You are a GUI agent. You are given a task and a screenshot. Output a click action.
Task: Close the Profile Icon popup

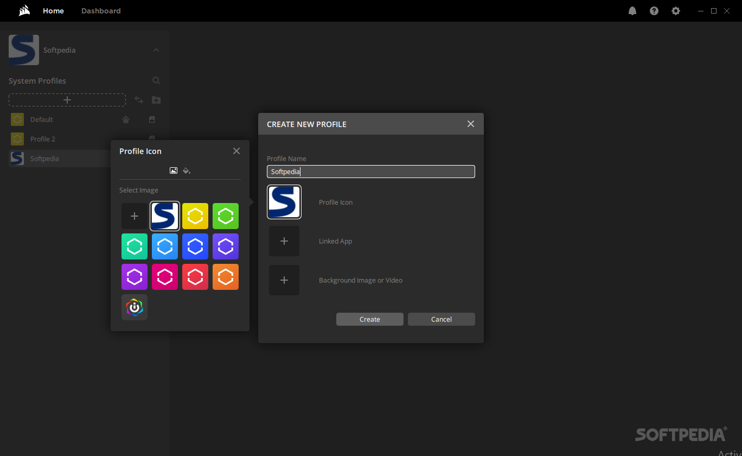(x=236, y=151)
